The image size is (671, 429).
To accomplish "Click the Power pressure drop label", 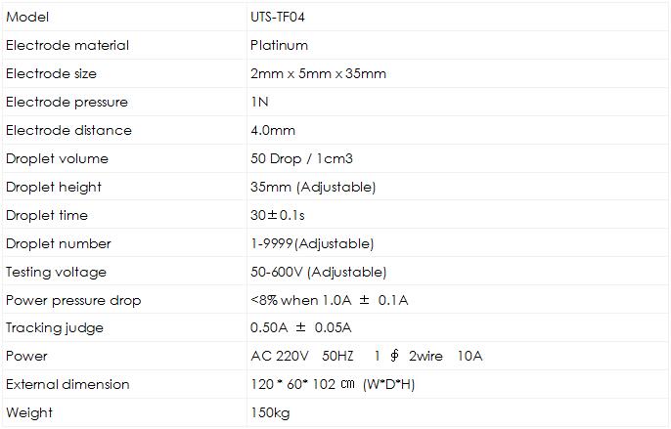I will (73, 300).
